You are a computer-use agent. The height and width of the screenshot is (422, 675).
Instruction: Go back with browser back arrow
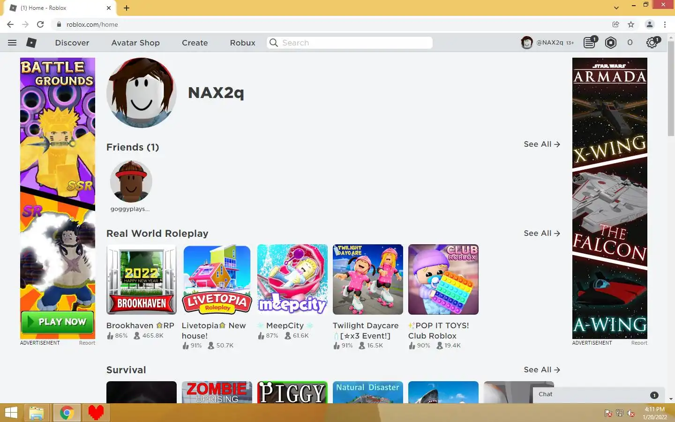10,24
